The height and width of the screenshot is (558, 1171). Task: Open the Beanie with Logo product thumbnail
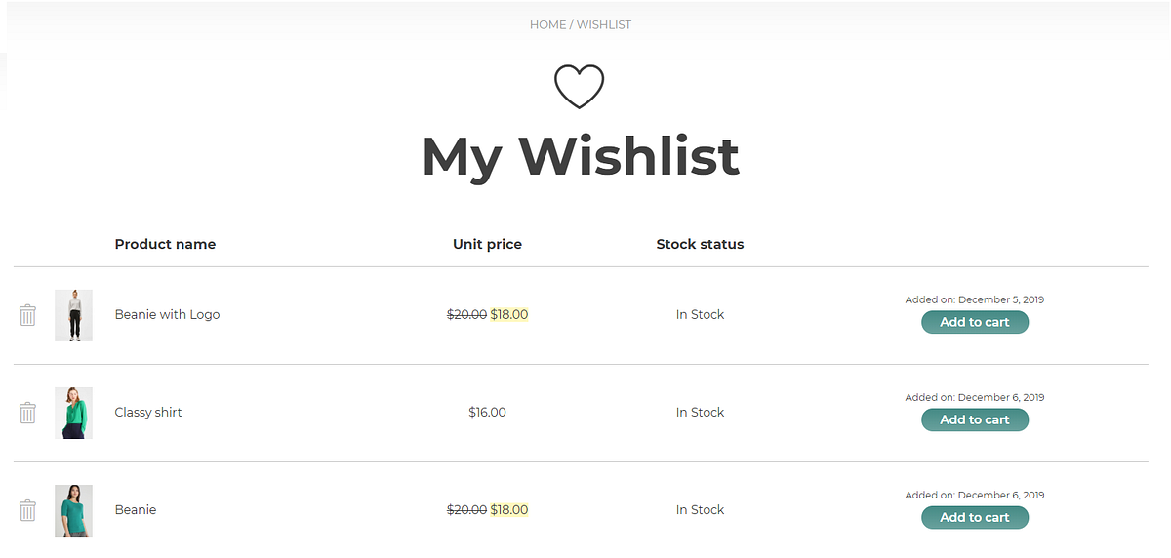(x=73, y=315)
